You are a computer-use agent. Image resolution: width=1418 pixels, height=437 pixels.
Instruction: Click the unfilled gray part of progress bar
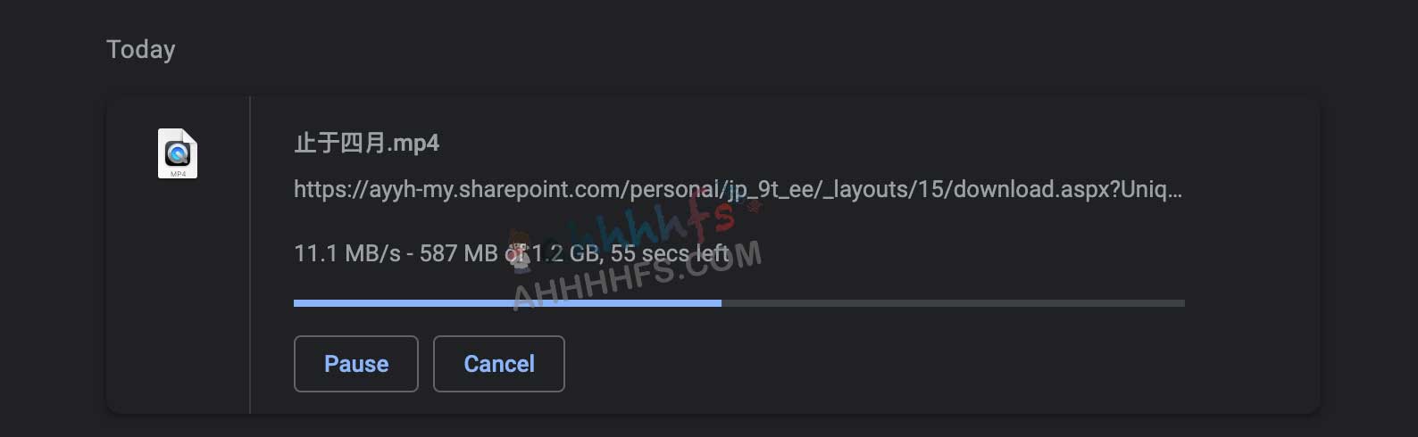coord(953,303)
